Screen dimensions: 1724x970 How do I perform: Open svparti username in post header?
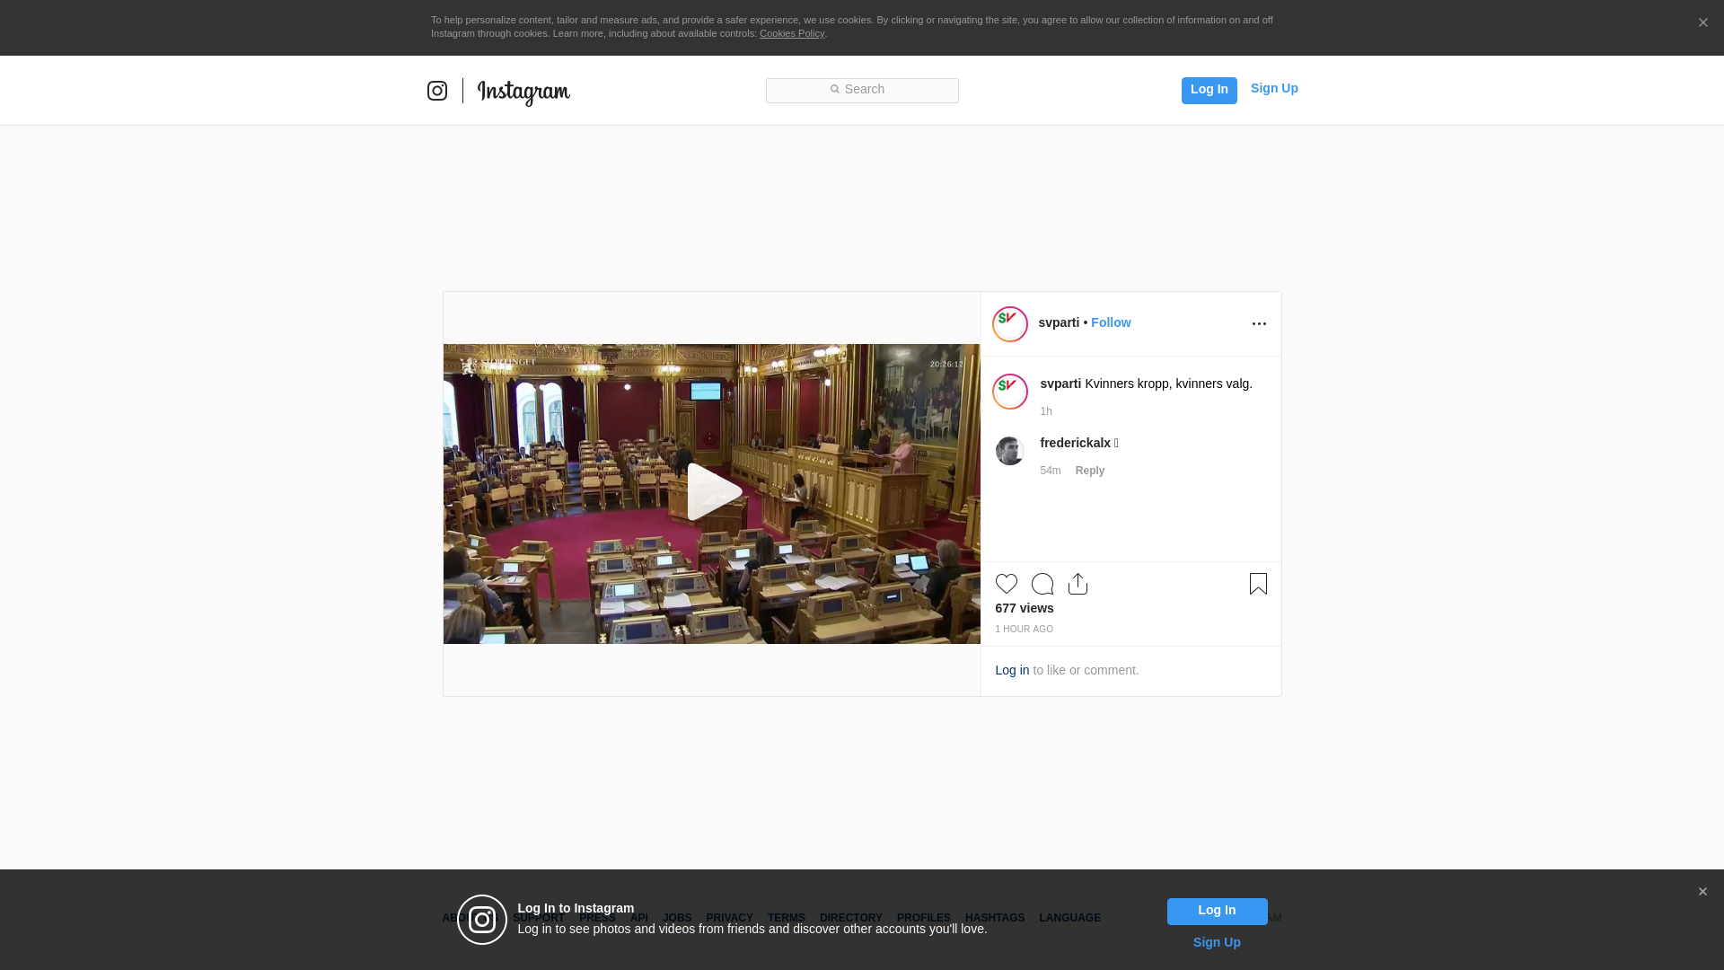click(1059, 322)
